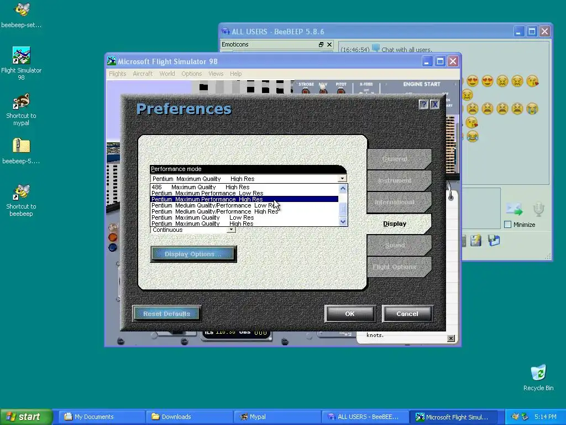The height and width of the screenshot is (425, 566).
Task: Open the Recycle Bin
Action: tap(538, 377)
